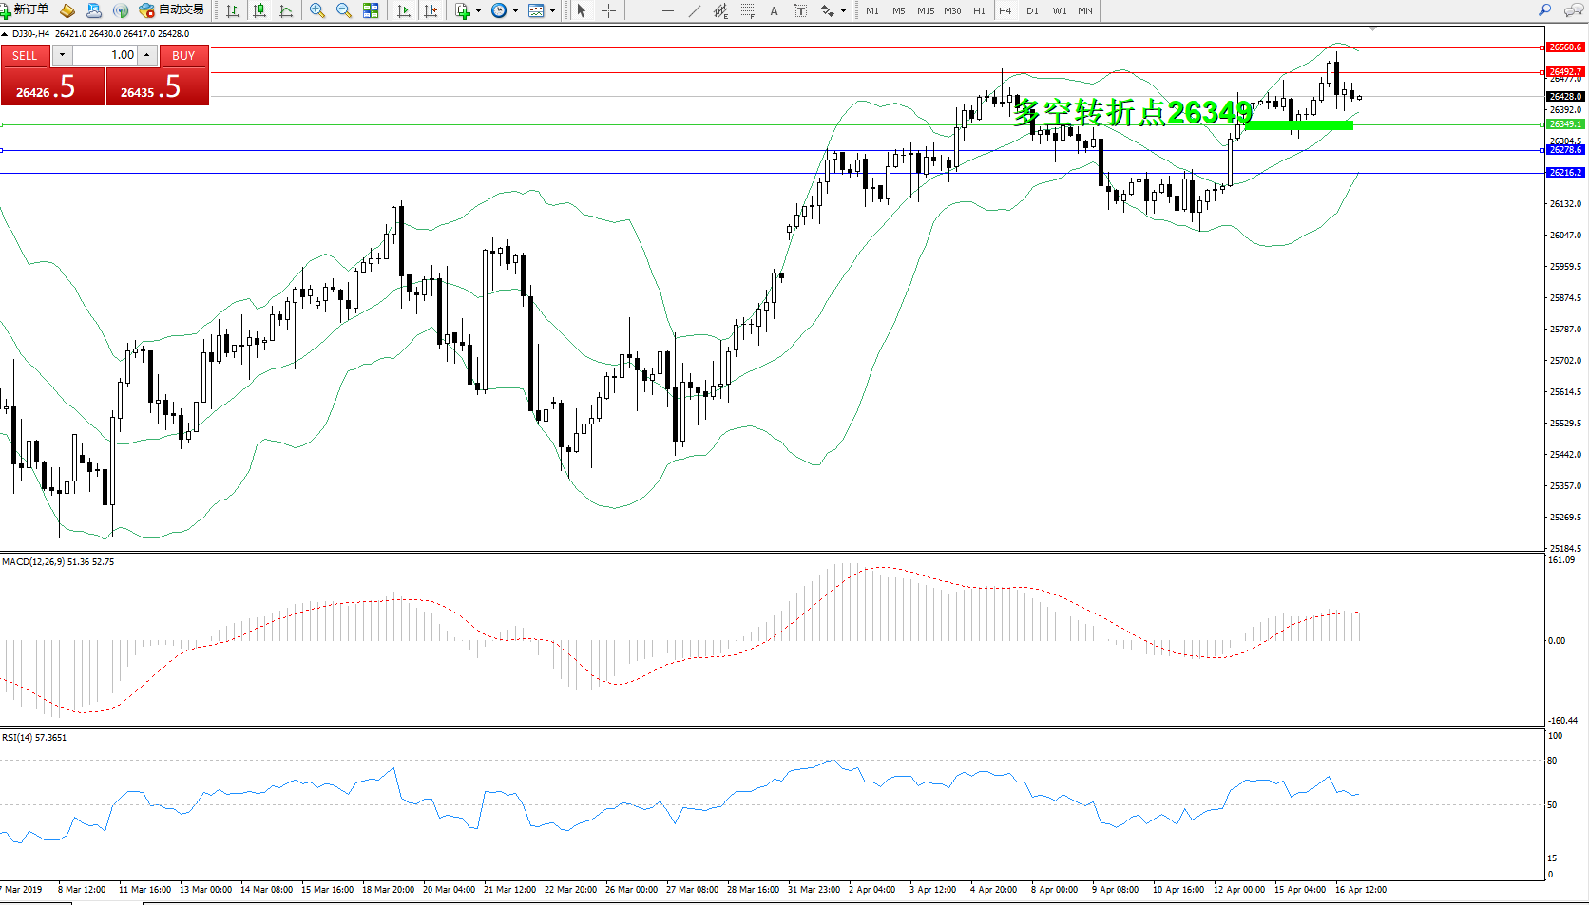Toggle the 自动交易 auto trading button
The image size is (1589, 905).
(172, 10)
